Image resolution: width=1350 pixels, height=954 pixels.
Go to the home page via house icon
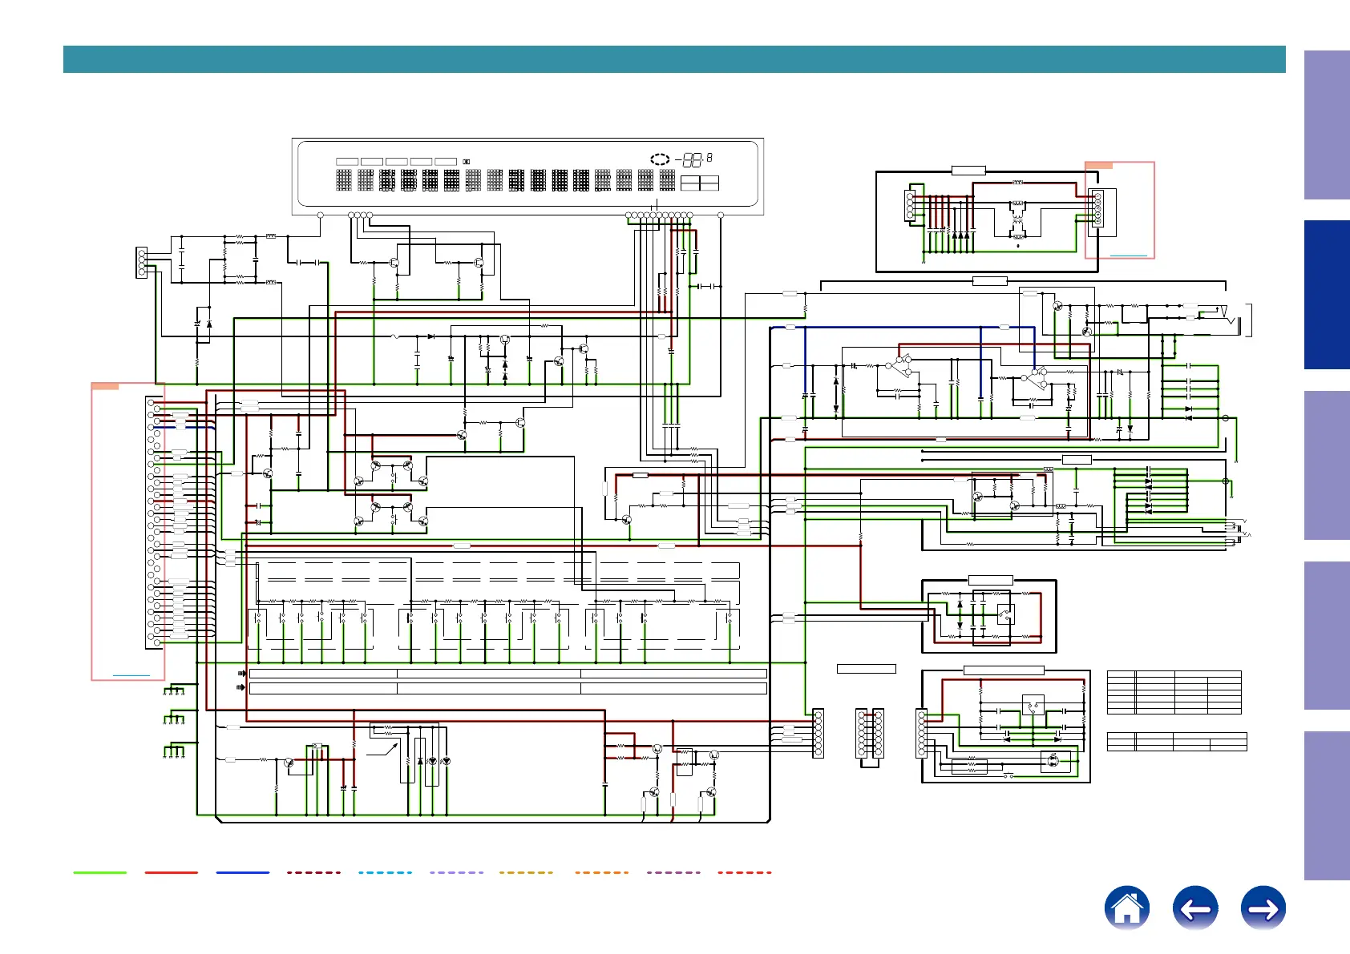[1126, 908]
